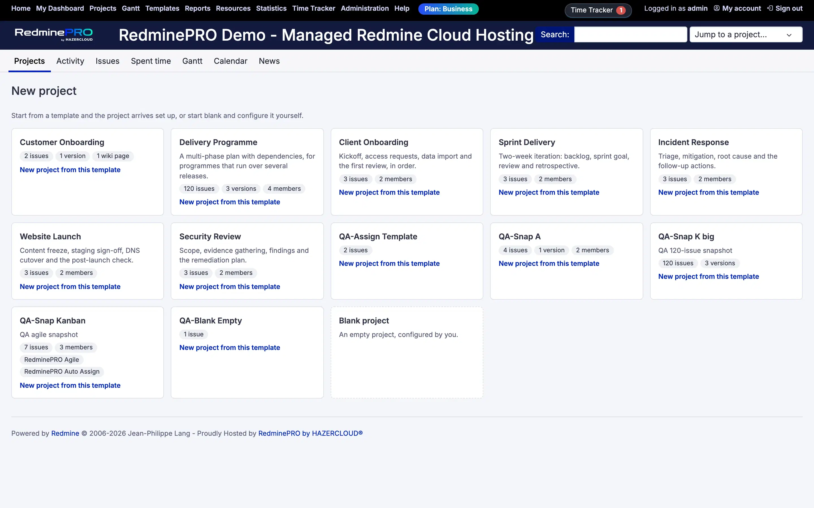Click the Plan: Business badge
The image size is (814, 508).
[448, 9]
